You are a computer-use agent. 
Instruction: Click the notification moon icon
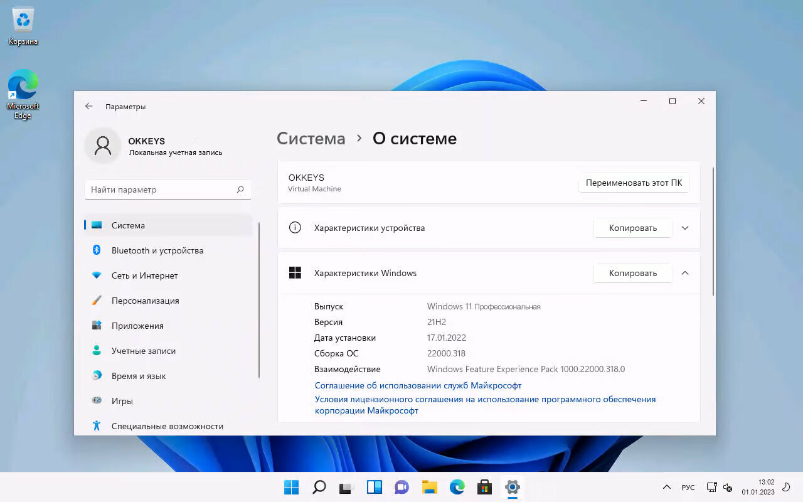pyautogui.click(x=785, y=487)
